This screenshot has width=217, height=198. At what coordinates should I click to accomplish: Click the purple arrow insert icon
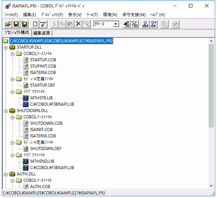tap(43, 24)
